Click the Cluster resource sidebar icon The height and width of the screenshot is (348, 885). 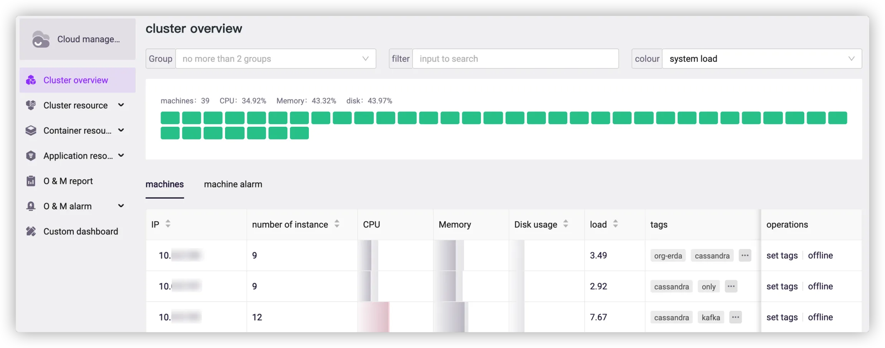pos(31,105)
